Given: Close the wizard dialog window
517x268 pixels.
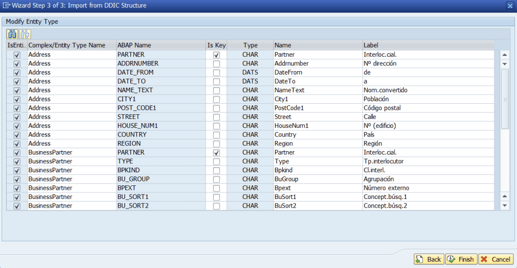Looking at the screenshot, I should coord(510,6).
